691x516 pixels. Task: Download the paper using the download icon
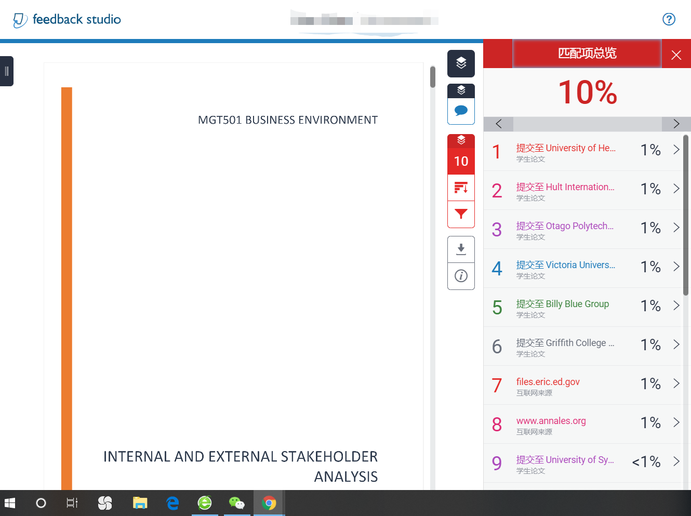(x=461, y=249)
